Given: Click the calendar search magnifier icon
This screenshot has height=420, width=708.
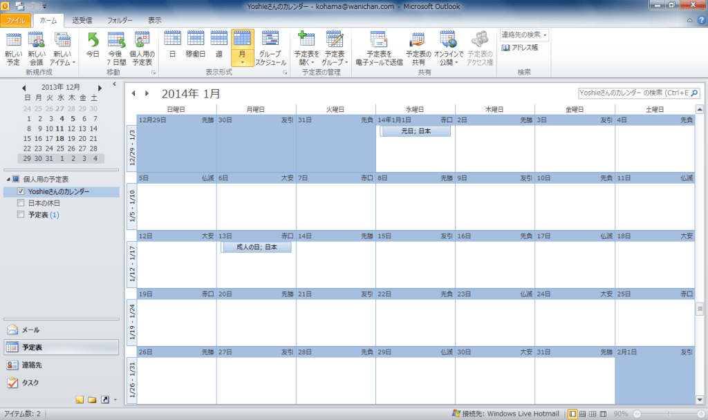Looking at the screenshot, I should click(x=694, y=93).
